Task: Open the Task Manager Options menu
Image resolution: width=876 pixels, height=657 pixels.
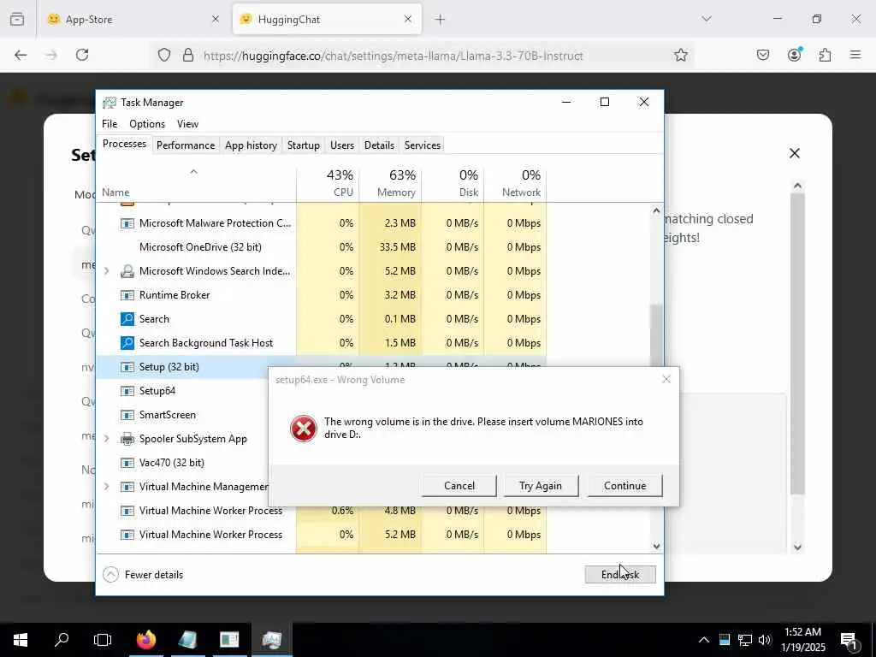Action: pyautogui.click(x=147, y=123)
